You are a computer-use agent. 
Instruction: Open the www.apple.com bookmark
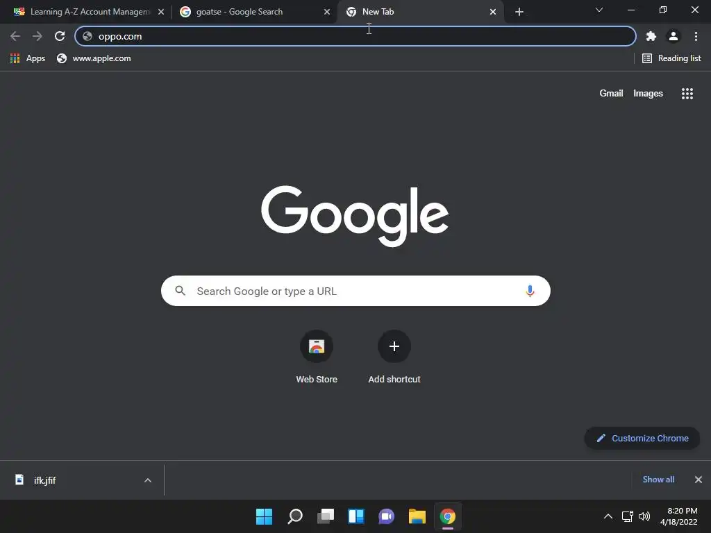click(x=94, y=58)
